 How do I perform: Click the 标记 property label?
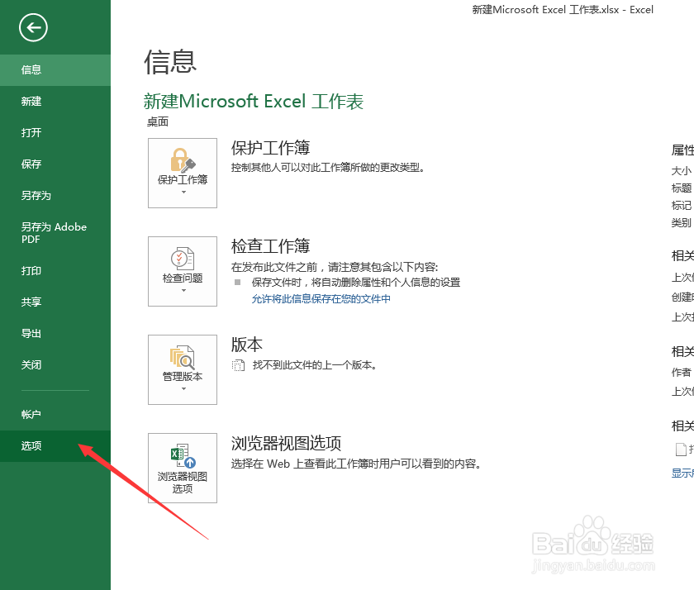click(682, 206)
